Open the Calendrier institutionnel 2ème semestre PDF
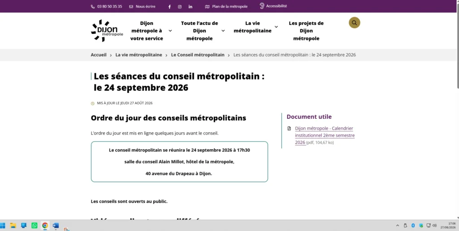The width and height of the screenshot is (459, 231). point(325,135)
